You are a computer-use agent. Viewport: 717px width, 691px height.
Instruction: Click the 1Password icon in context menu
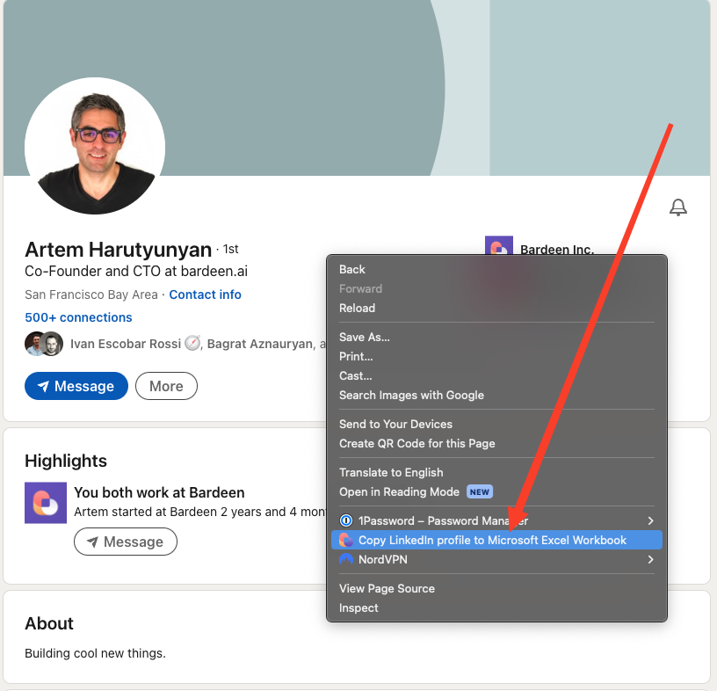coord(346,520)
